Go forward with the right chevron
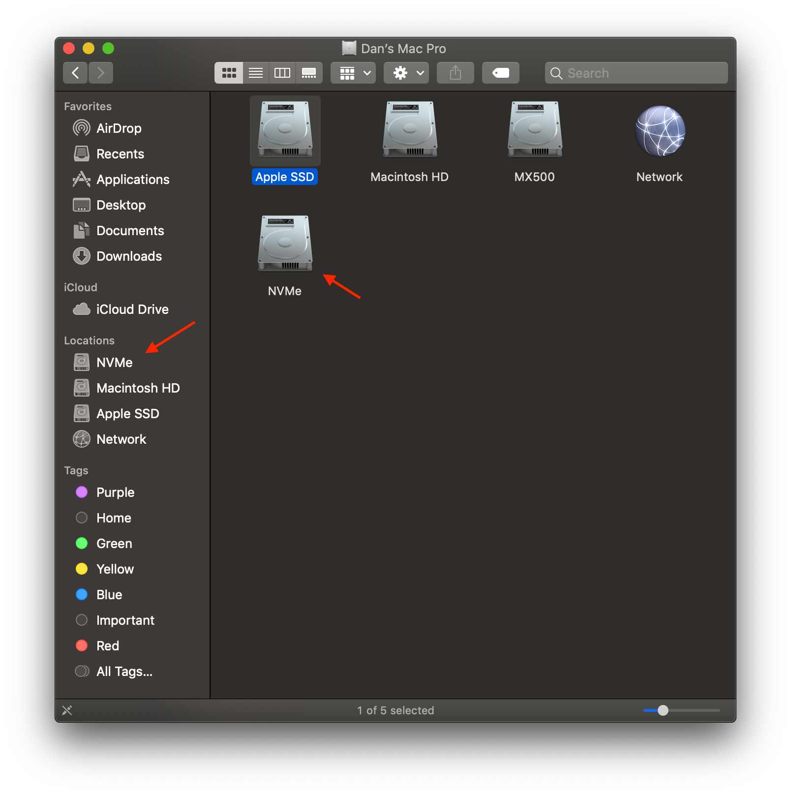Viewport: 791px width, 795px height. [101, 73]
